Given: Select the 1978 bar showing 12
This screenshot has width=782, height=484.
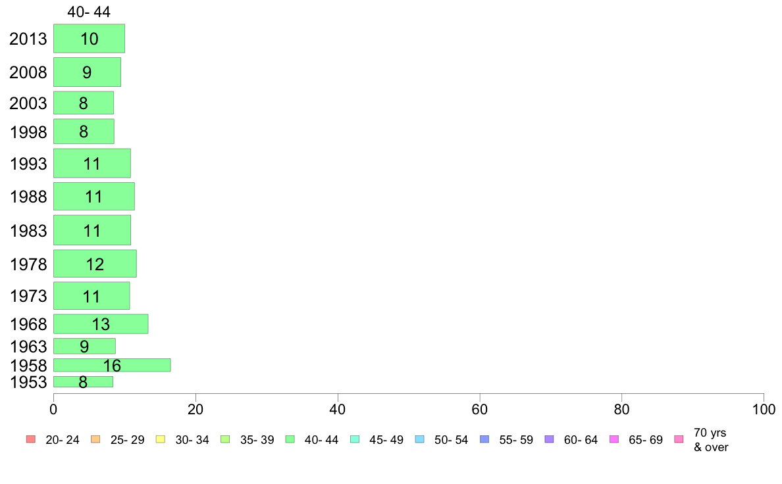Looking at the screenshot, I should click(95, 264).
